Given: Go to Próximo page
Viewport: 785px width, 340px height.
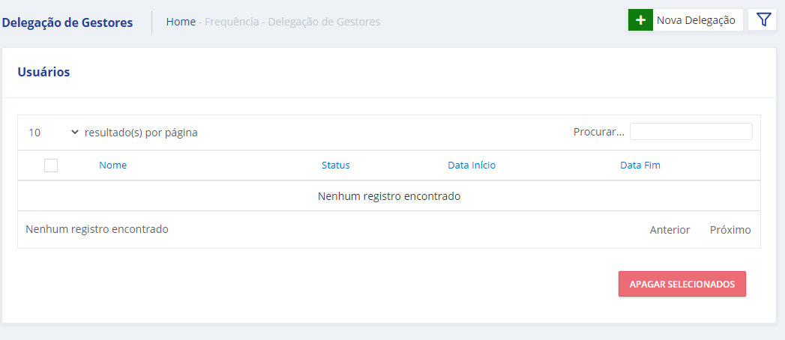Looking at the screenshot, I should 730,230.
